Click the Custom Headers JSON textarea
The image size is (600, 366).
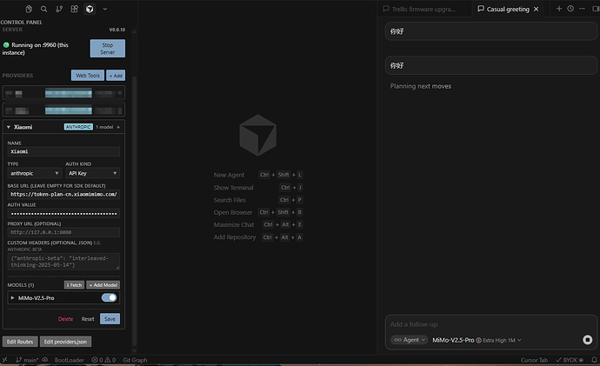pos(63,262)
